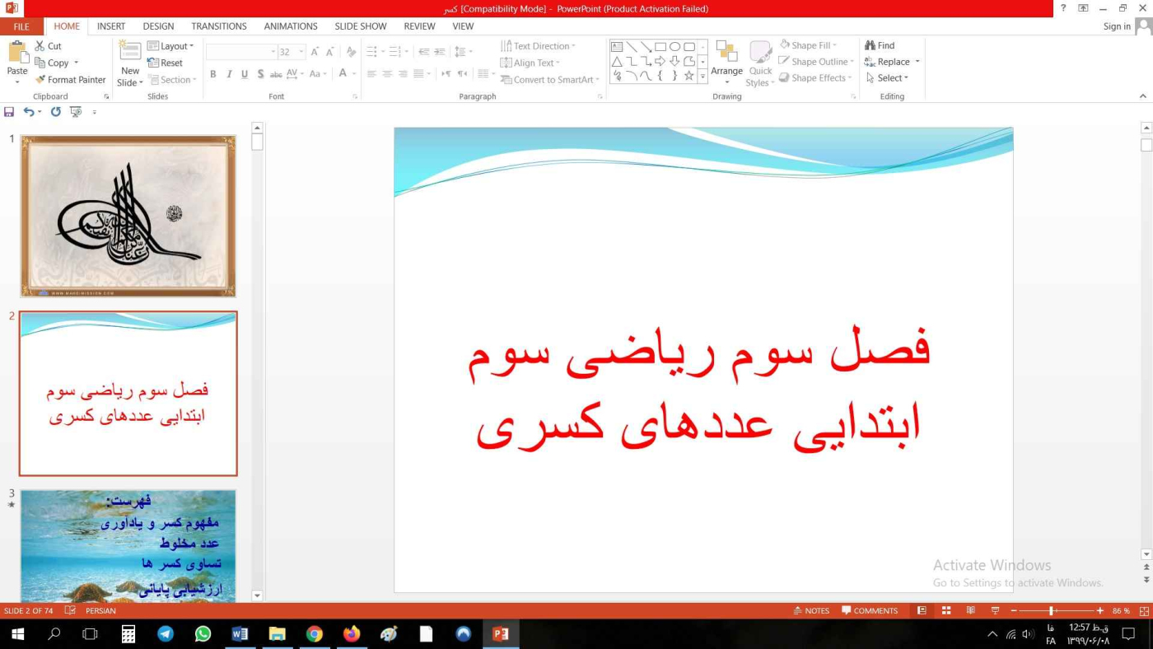Click the Save icon in quick access toolbar

[x=9, y=112]
